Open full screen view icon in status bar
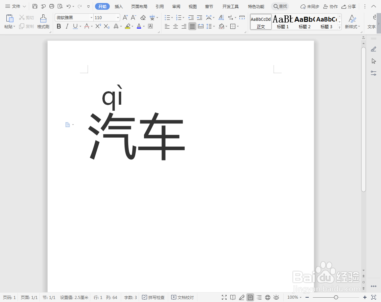The height and width of the screenshot is (302, 381). click(224, 297)
